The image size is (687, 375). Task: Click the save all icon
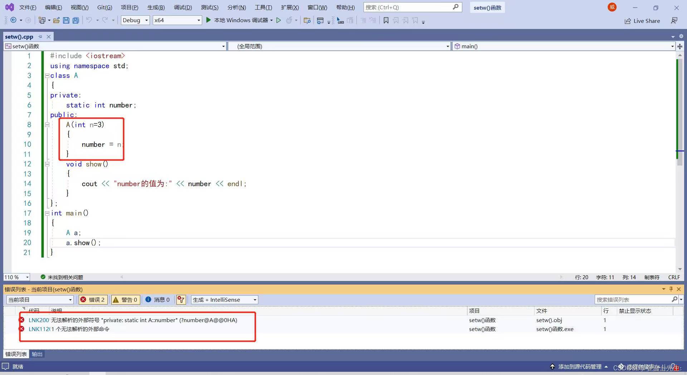click(75, 20)
